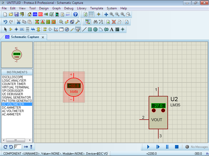Toggle Wire Autorouter button

[x=88, y=22]
